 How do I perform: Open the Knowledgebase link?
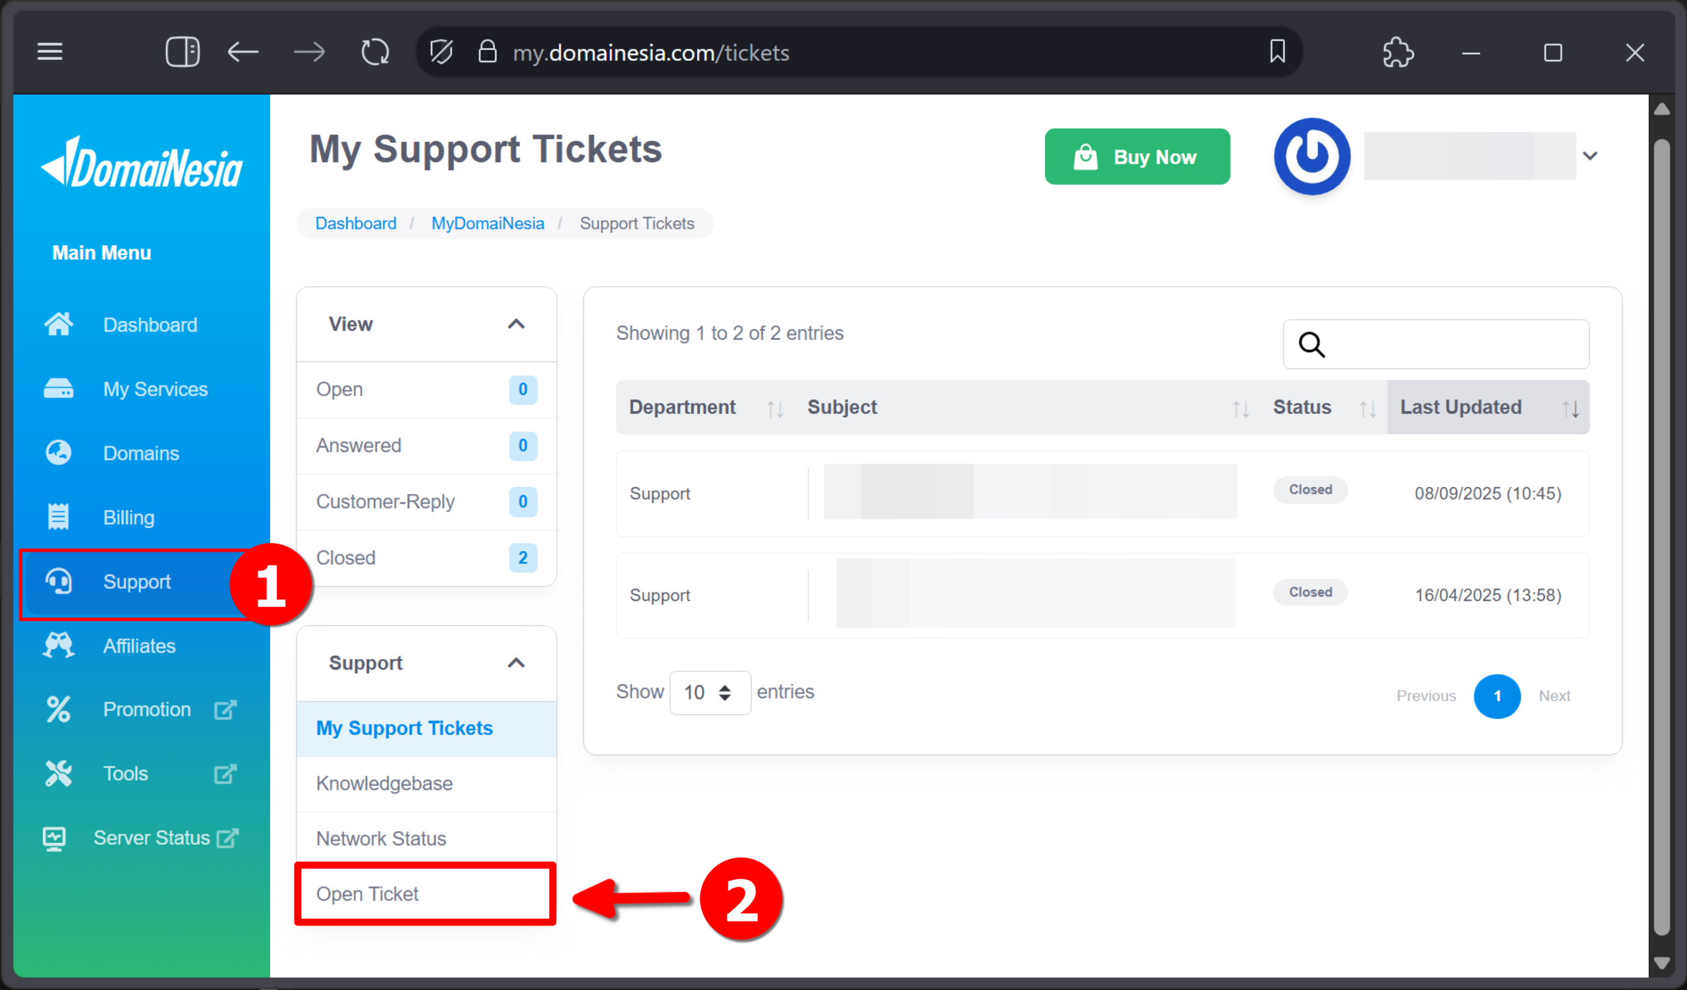coord(426,784)
